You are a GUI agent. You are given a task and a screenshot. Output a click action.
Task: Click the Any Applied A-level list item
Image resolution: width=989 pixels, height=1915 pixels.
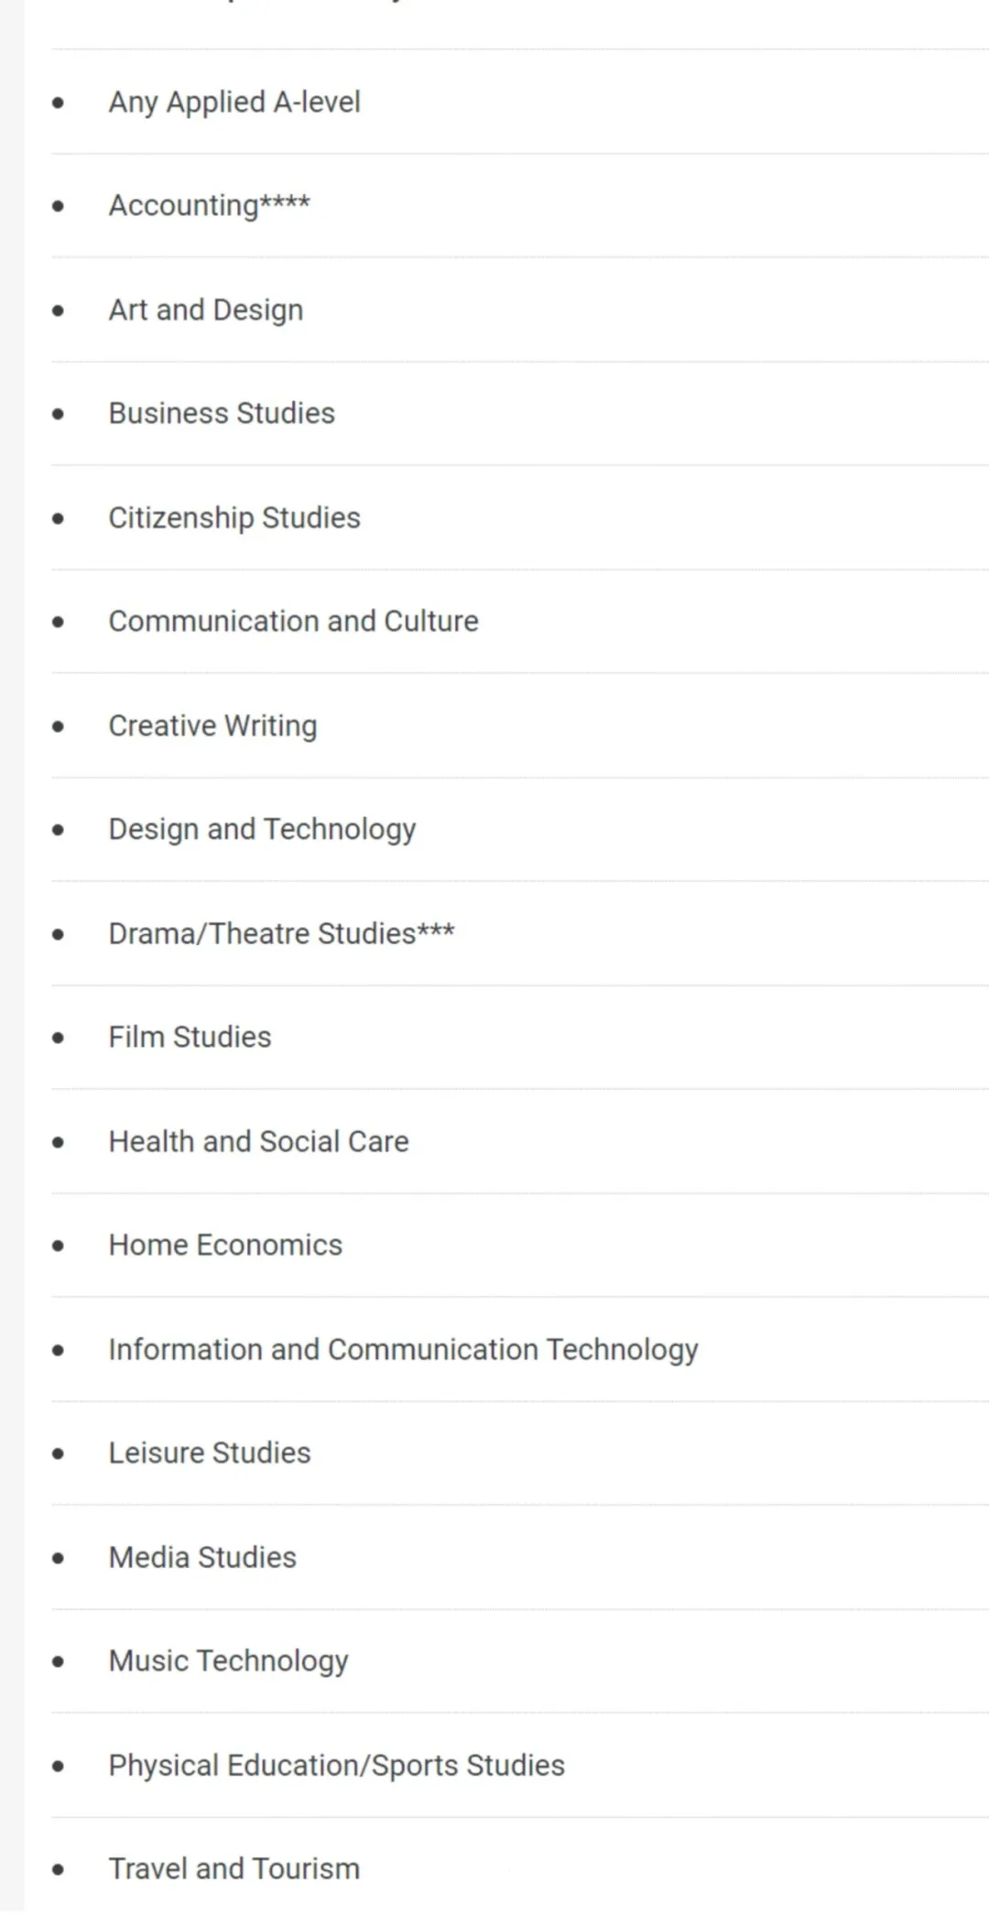234,102
